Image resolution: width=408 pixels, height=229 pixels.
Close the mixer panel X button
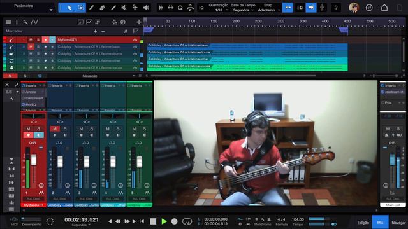point(7,85)
